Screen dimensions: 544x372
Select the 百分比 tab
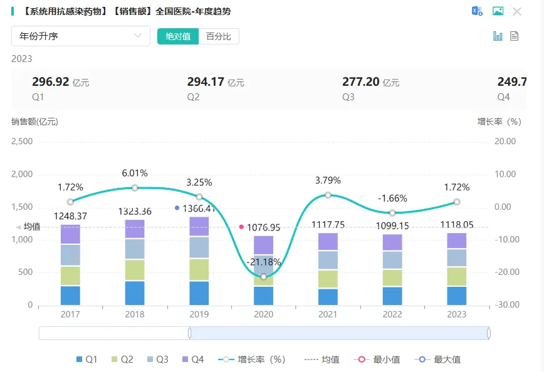pos(219,36)
